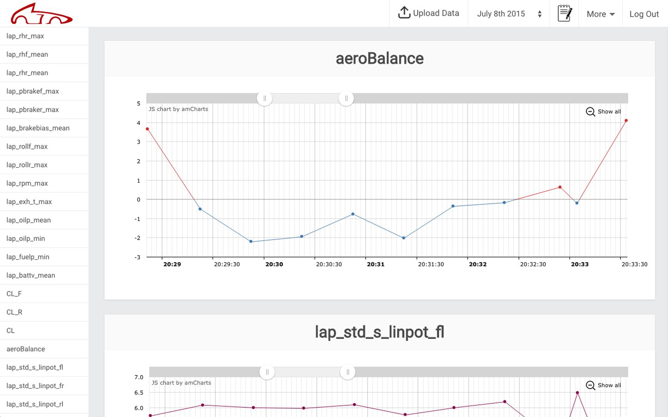This screenshot has height=417, width=668.
Task: Click the red car logo
Action: click(42, 14)
